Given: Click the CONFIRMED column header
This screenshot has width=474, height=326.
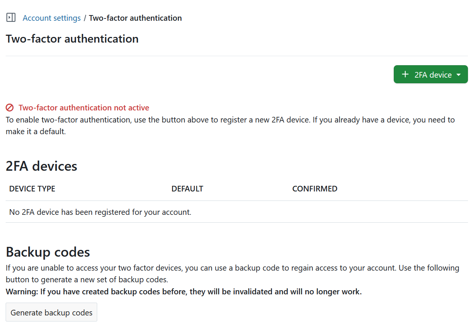Looking at the screenshot, I should coord(315,188).
